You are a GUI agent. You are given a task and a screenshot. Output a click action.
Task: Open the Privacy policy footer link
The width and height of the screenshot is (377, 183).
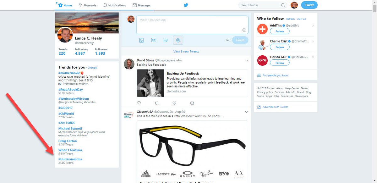(265, 92)
